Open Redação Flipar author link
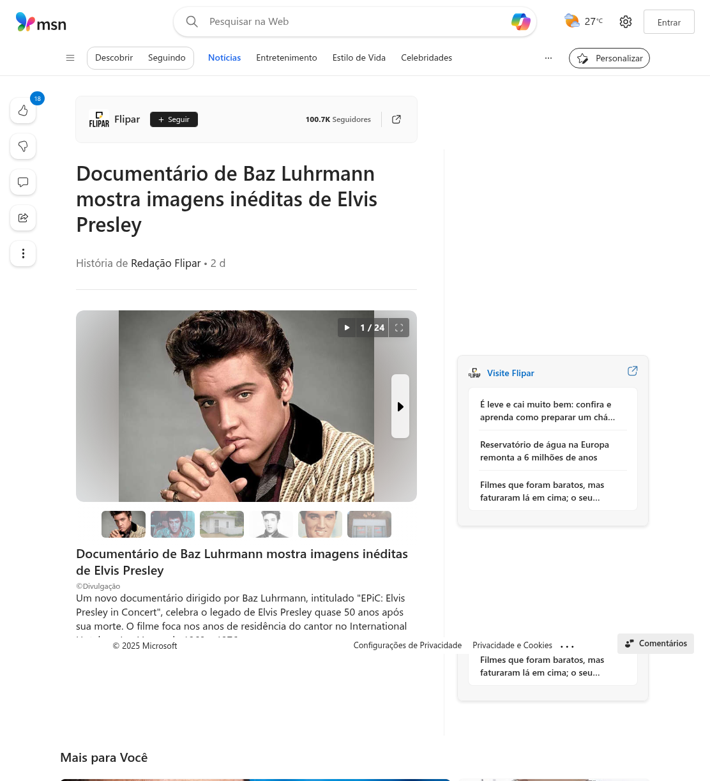This screenshot has width=710, height=781. (166, 263)
